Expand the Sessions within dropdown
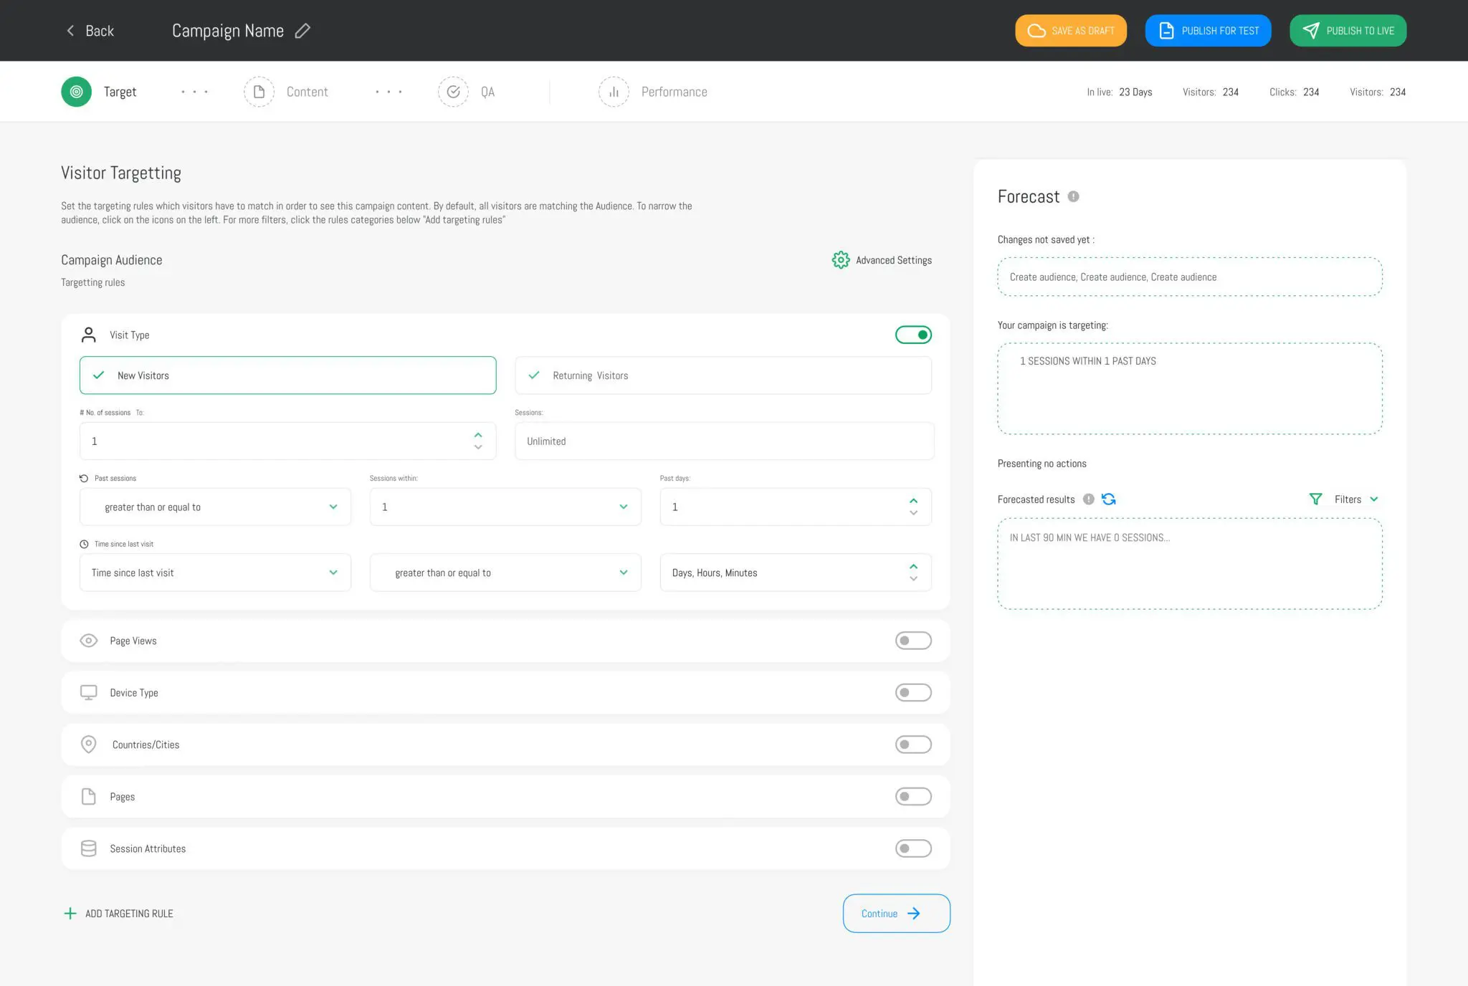1468x986 pixels. point(505,507)
